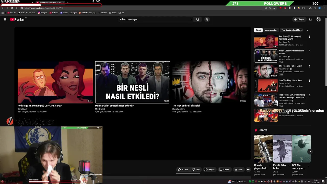Open WhatsApp from the system tray

(x=253, y=181)
